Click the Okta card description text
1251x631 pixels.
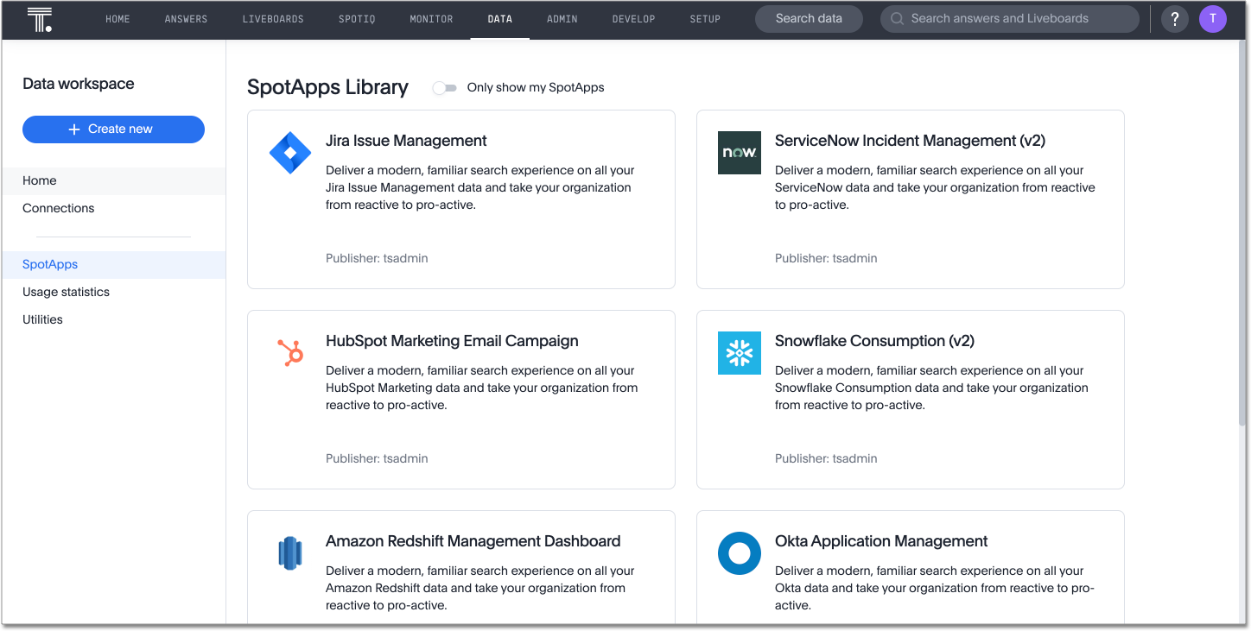pos(935,588)
